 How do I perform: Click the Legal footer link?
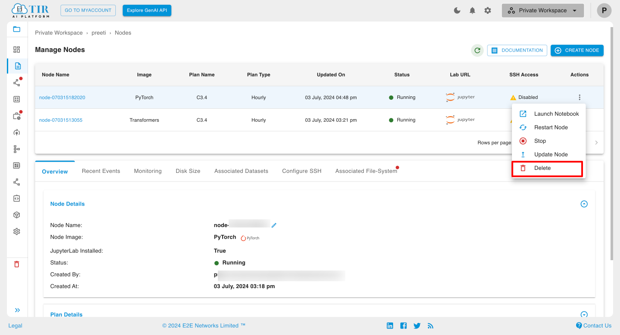(x=15, y=326)
